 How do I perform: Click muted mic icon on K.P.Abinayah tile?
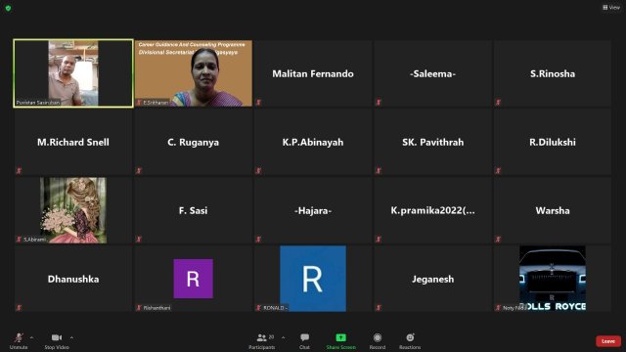click(x=258, y=171)
